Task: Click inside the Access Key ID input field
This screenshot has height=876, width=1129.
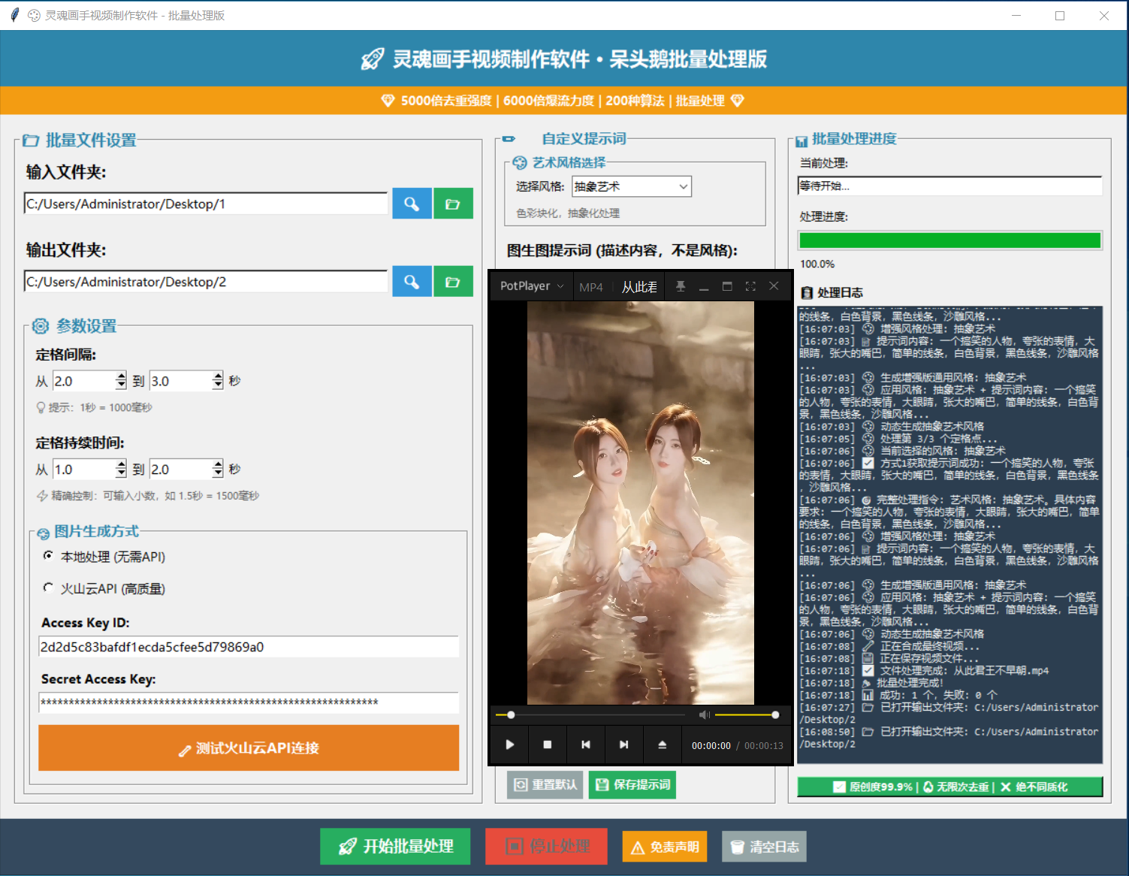Action: click(248, 646)
